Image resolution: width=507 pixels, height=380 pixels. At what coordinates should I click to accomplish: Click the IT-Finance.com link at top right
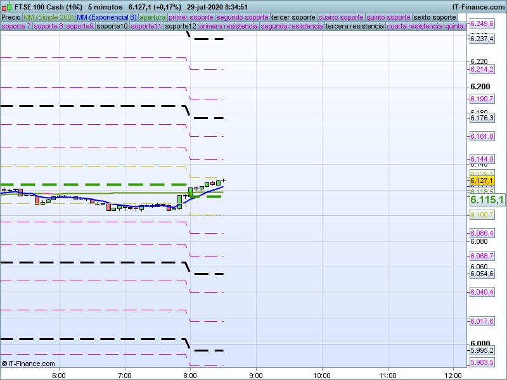pyautogui.click(x=478, y=6)
